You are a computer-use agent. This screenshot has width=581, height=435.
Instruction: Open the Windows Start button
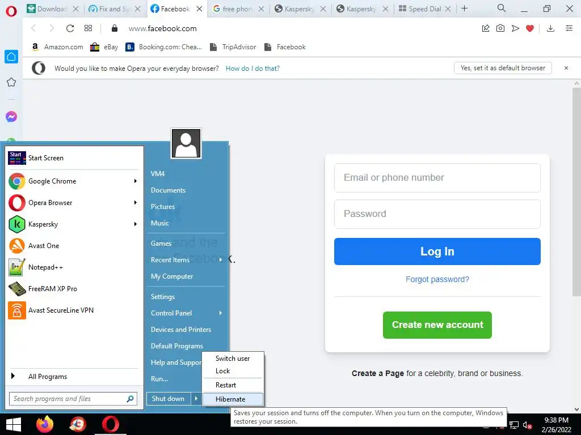click(14, 424)
